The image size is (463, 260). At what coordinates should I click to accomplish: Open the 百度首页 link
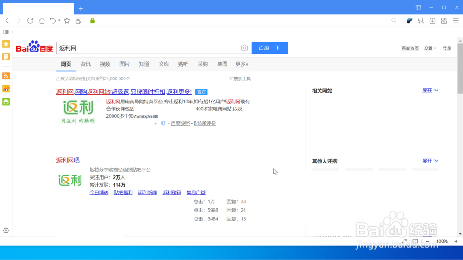[x=410, y=48]
